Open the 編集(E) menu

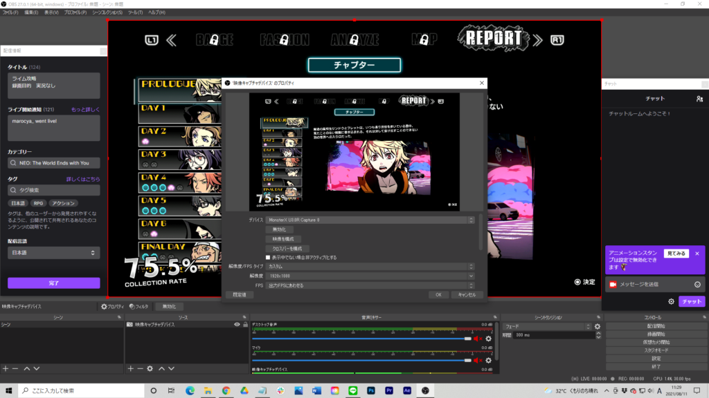click(x=31, y=12)
